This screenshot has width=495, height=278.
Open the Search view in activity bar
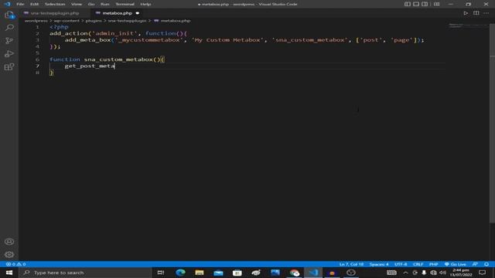(x=9, y=28)
